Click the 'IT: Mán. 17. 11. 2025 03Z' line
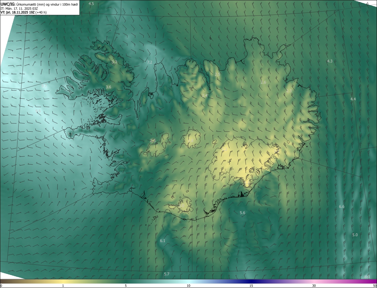 (19, 8)
